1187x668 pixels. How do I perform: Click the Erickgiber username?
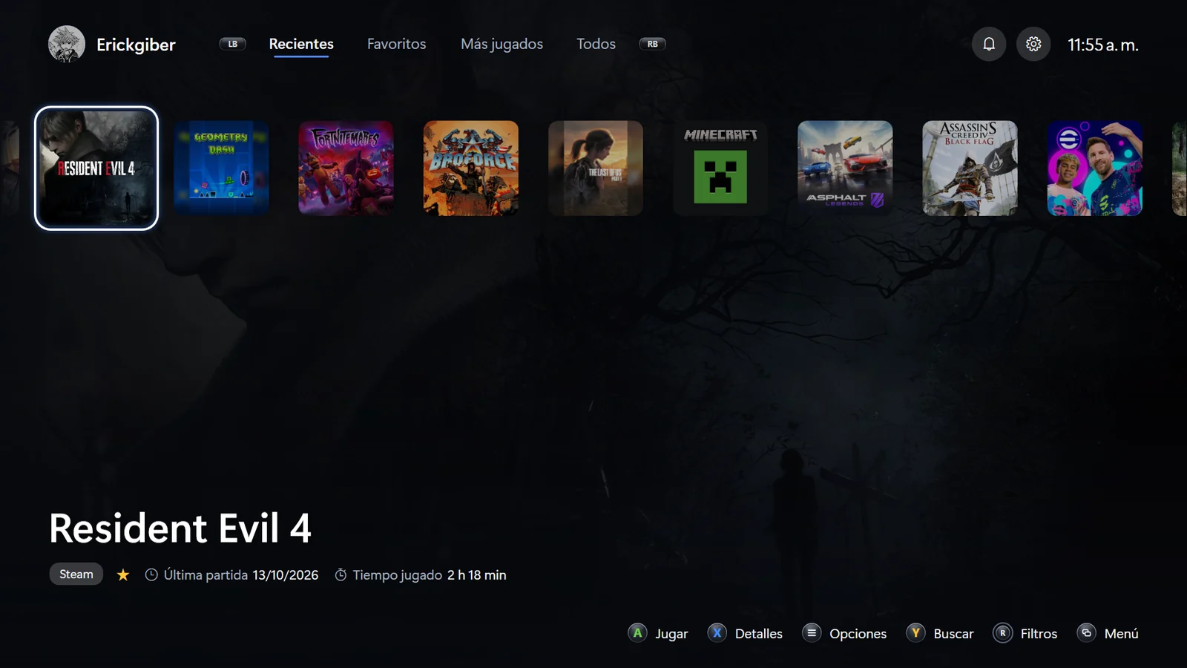(x=136, y=45)
